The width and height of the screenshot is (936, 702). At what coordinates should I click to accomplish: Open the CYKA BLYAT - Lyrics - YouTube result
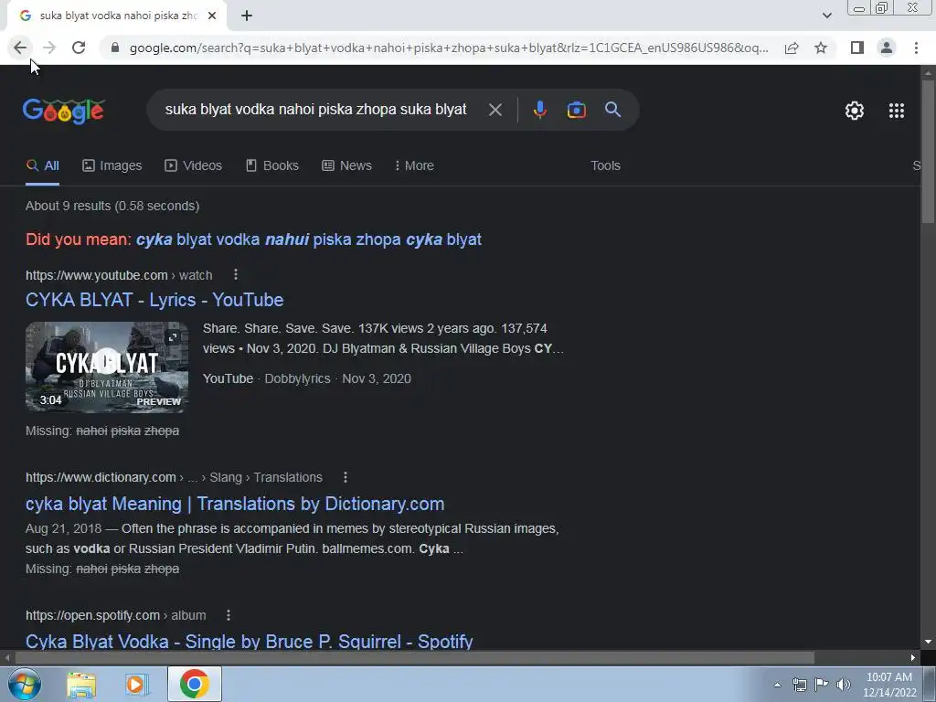coord(154,300)
